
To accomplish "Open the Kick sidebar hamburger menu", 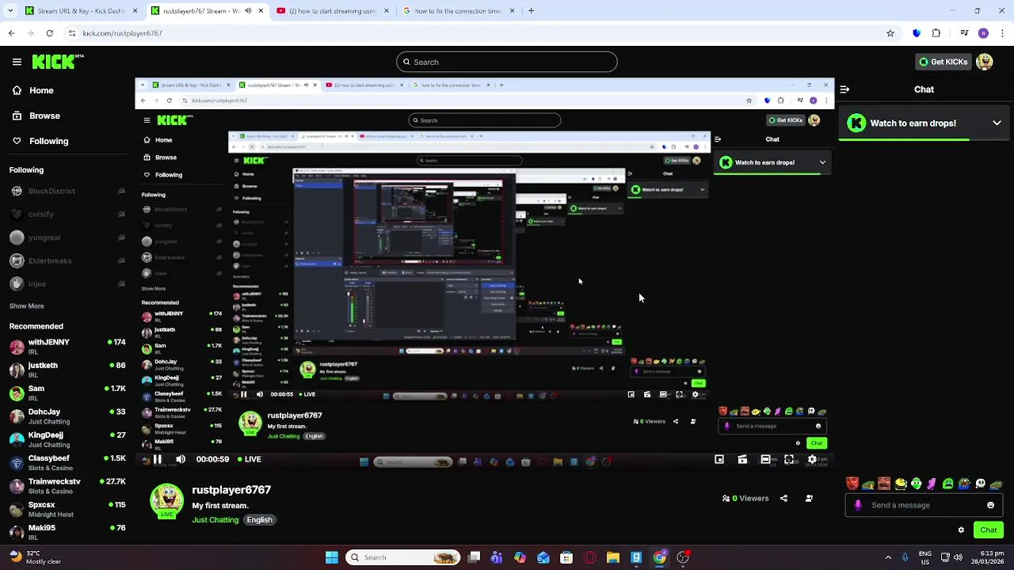I will [x=17, y=62].
